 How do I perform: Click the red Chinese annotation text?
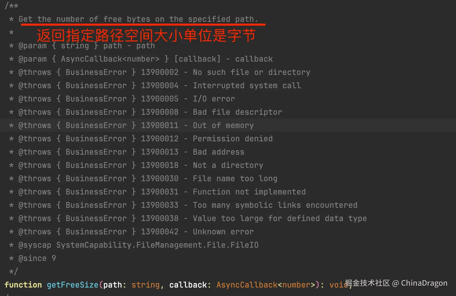[146, 35]
